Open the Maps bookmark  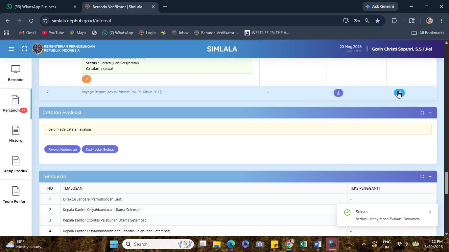pyautogui.click(x=78, y=33)
